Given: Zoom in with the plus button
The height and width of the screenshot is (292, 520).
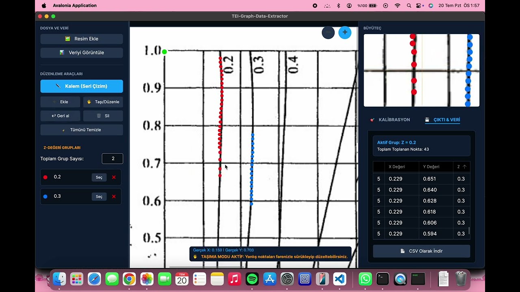Looking at the screenshot, I should (345, 32).
